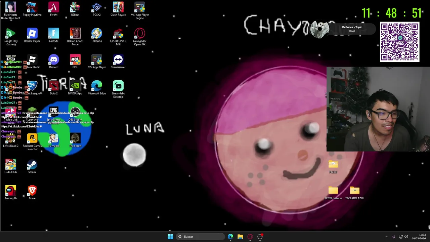The height and width of the screenshot is (242, 430).
Task: Open the TLauncher Minecraft shortcut
Action: 32,114
